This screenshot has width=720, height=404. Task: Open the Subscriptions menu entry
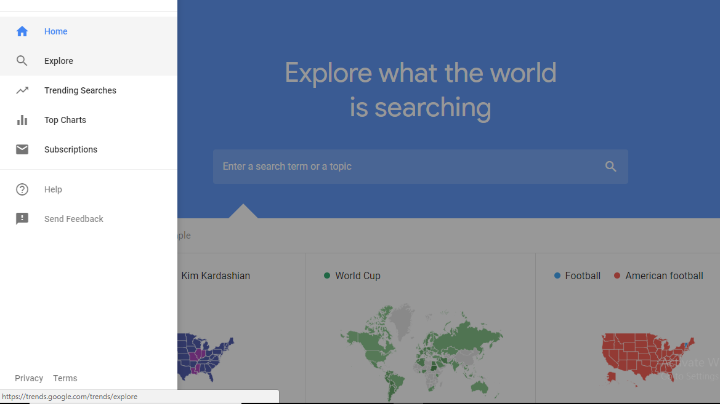click(x=89, y=149)
